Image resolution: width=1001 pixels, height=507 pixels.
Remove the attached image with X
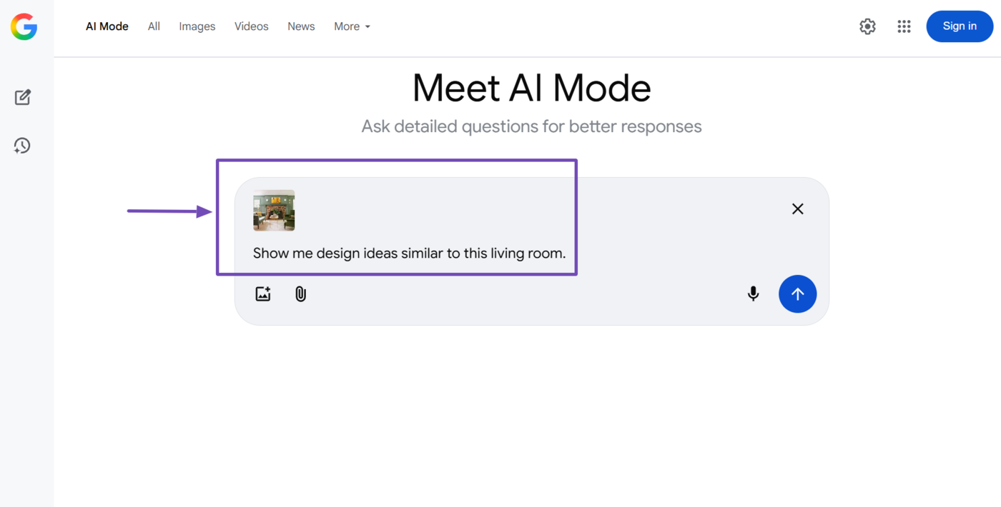(798, 209)
